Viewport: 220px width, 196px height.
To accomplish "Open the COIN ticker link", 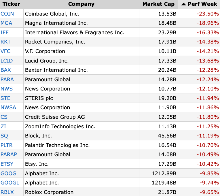I will pyautogui.click(x=7, y=14).
